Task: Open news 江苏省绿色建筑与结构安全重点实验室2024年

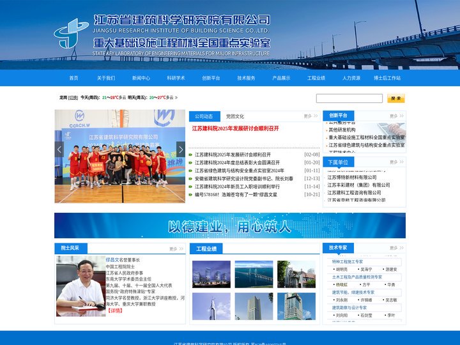Action: [240, 171]
